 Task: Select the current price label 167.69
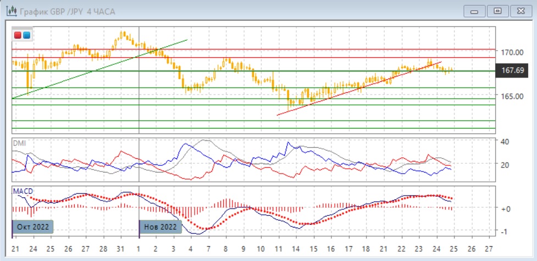click(511, 70)
